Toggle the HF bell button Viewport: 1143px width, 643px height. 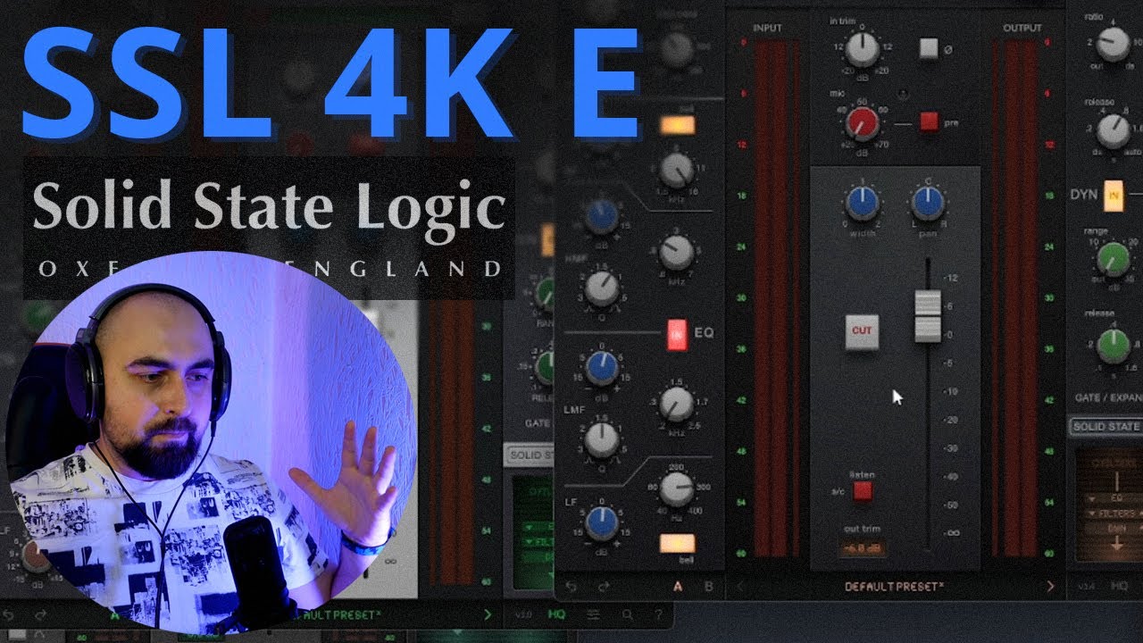[677, 125]
